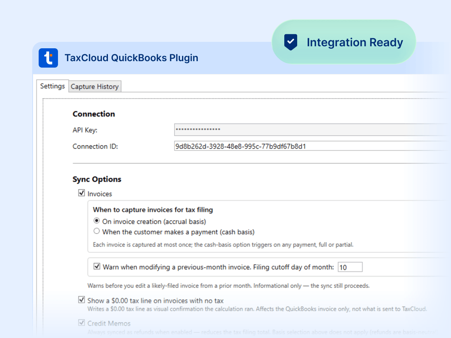Click the Filing cutoff day of month field
451x338 pixels.
point(350,267)
